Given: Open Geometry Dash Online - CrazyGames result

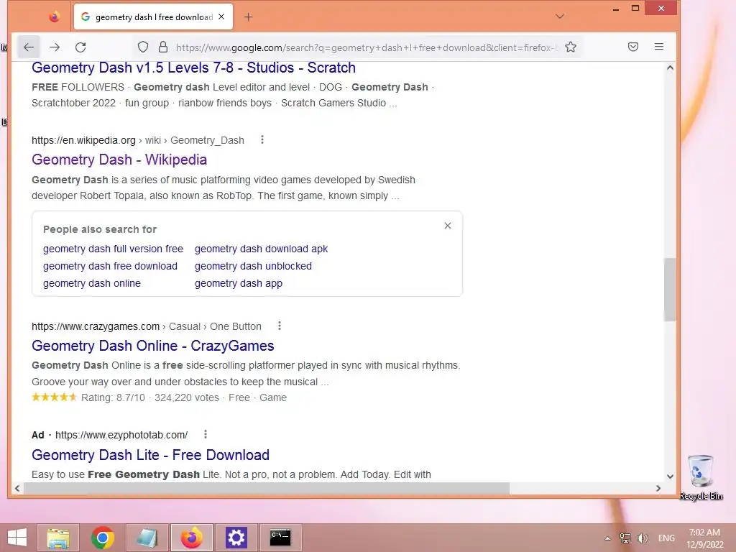Looking at the screenshot, I should coord(152,346).
